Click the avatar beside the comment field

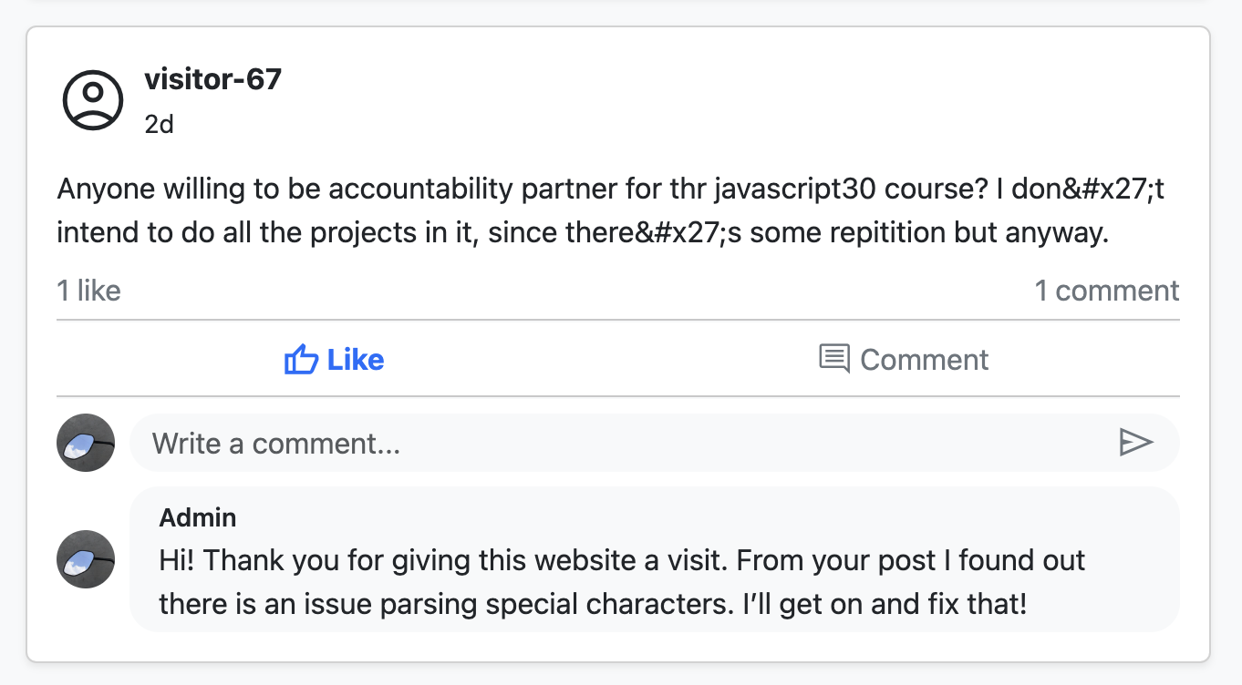click(86, 443)
